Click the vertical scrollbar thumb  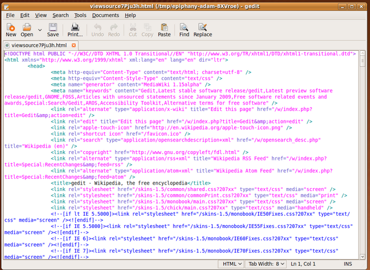[362, 61]
